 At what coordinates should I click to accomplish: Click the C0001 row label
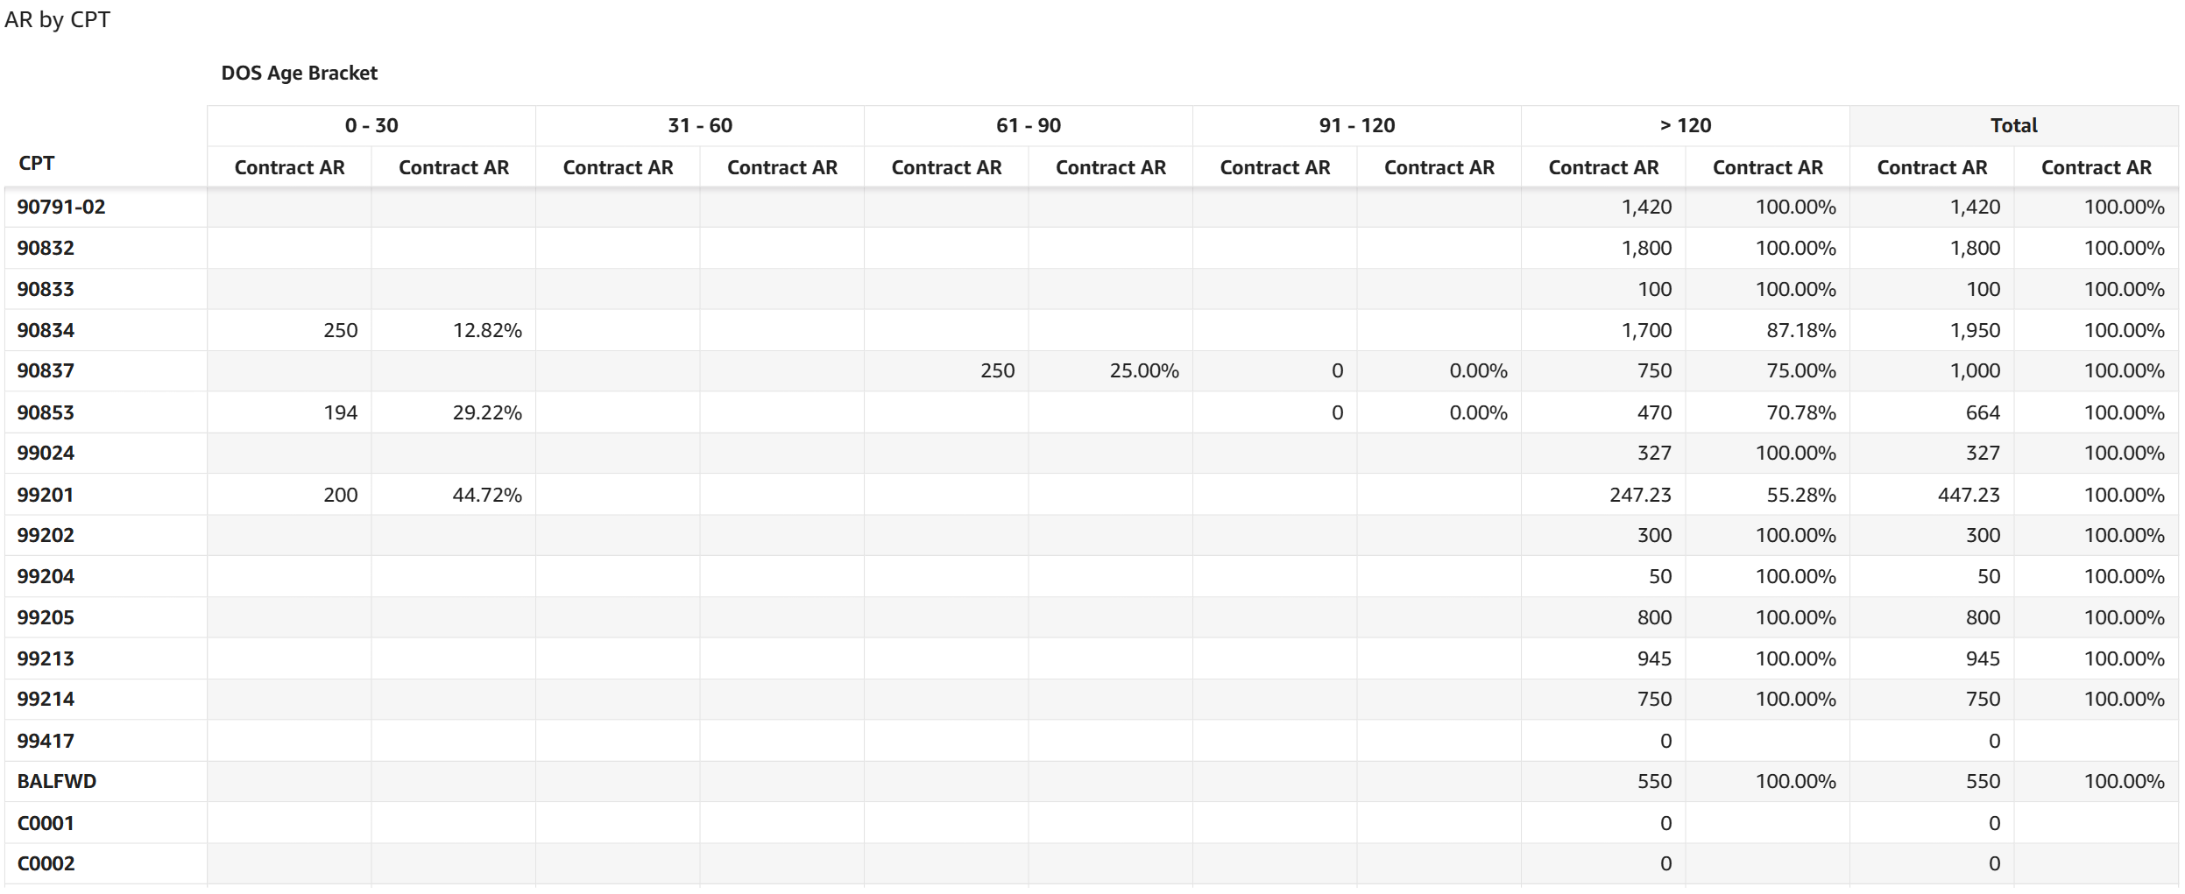[46, 823]
